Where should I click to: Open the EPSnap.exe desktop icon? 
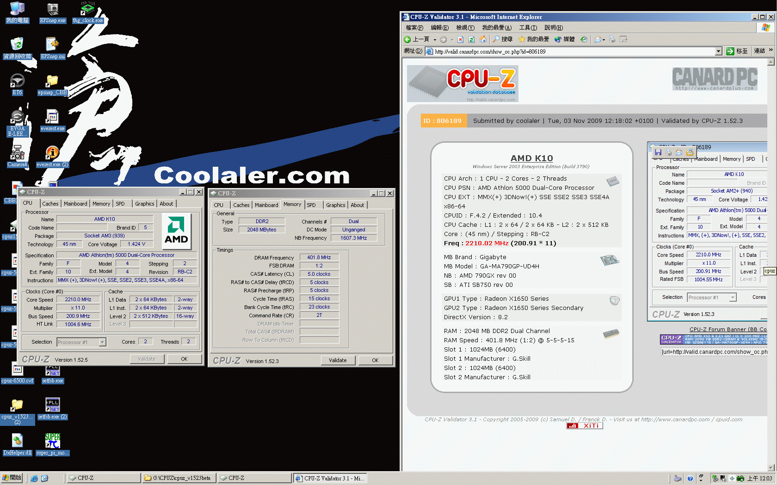pyautogui.click(x=53, y=12)
